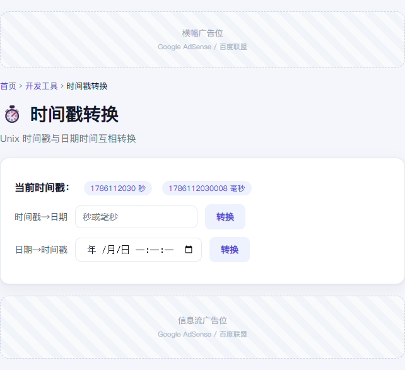Viewport: 405px width, 370px height.
Task: Click 时间戳转换 breadcrumb text
Action: coord(87,86)
